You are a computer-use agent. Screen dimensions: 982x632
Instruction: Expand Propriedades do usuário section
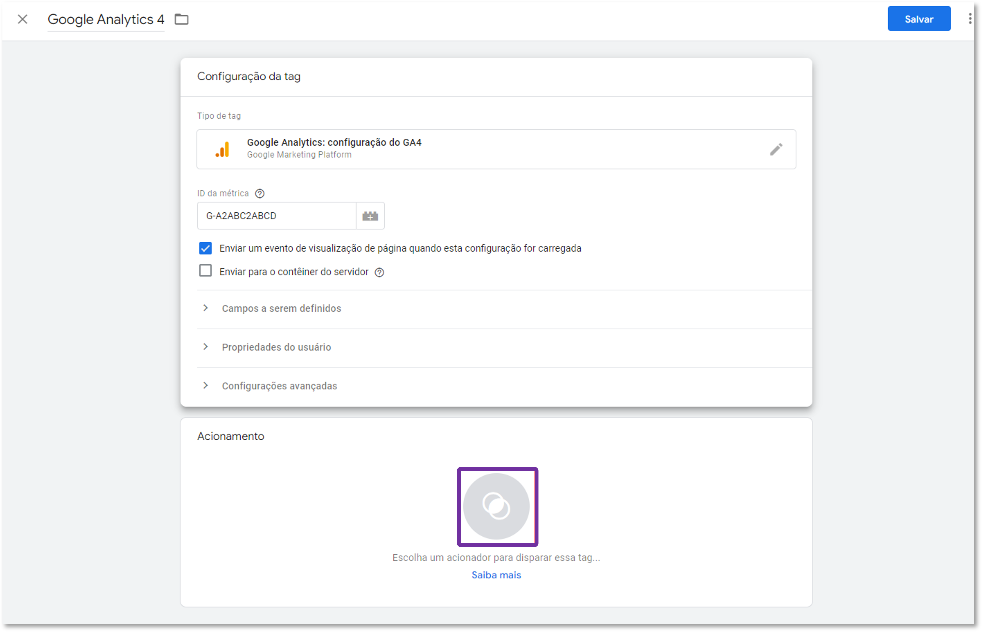pyautogui.click(x=504, y=347)
